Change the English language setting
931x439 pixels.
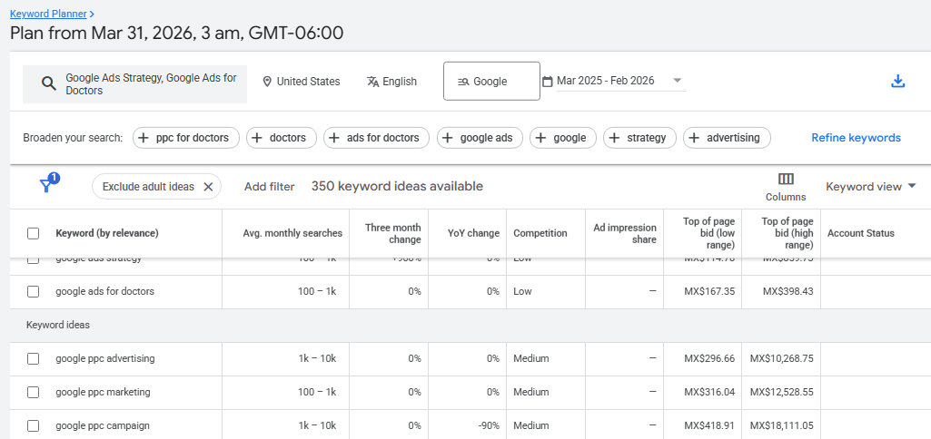tap(391, 82)
